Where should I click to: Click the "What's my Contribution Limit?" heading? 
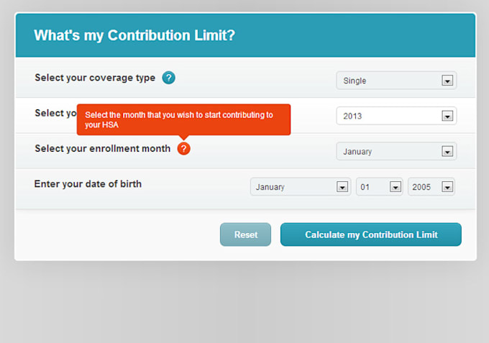[x=134, y=35]
